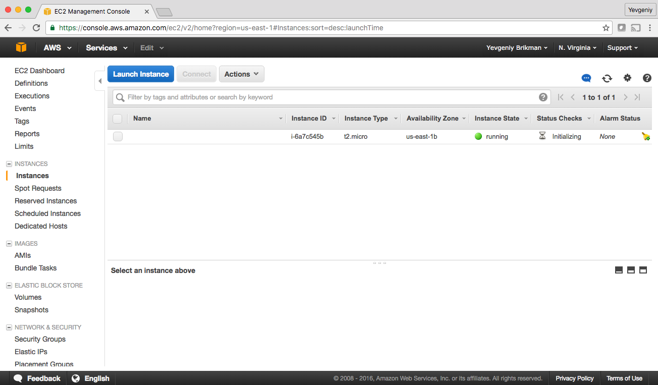The width and height of the screenshot is (658, 385).
Task: Click the AWS home logo icon
Action: coord(21,47)
